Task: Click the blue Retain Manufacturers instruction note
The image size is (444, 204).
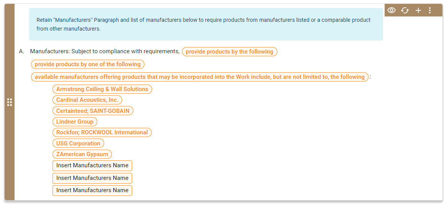Action: [x=206, y=24]
